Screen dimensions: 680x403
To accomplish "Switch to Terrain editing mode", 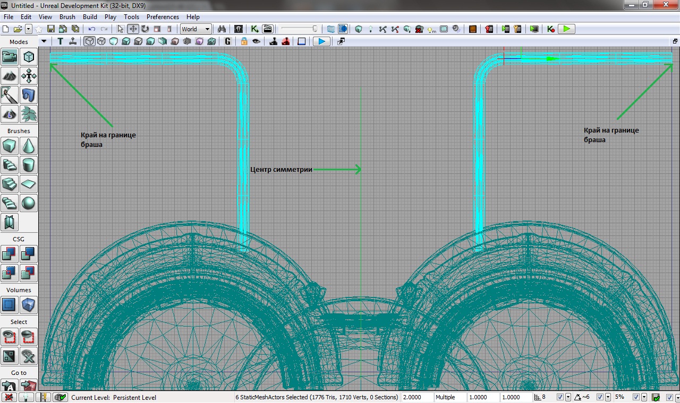I will pyautogui.click(x=10, y=76).
